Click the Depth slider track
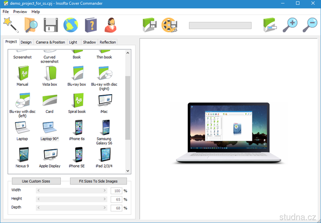The image size is (321, 223). (71, 208)
